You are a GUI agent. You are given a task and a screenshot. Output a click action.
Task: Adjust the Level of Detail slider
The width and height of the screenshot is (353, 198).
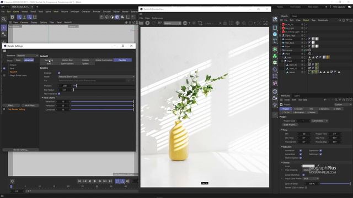tap(335, 184)
